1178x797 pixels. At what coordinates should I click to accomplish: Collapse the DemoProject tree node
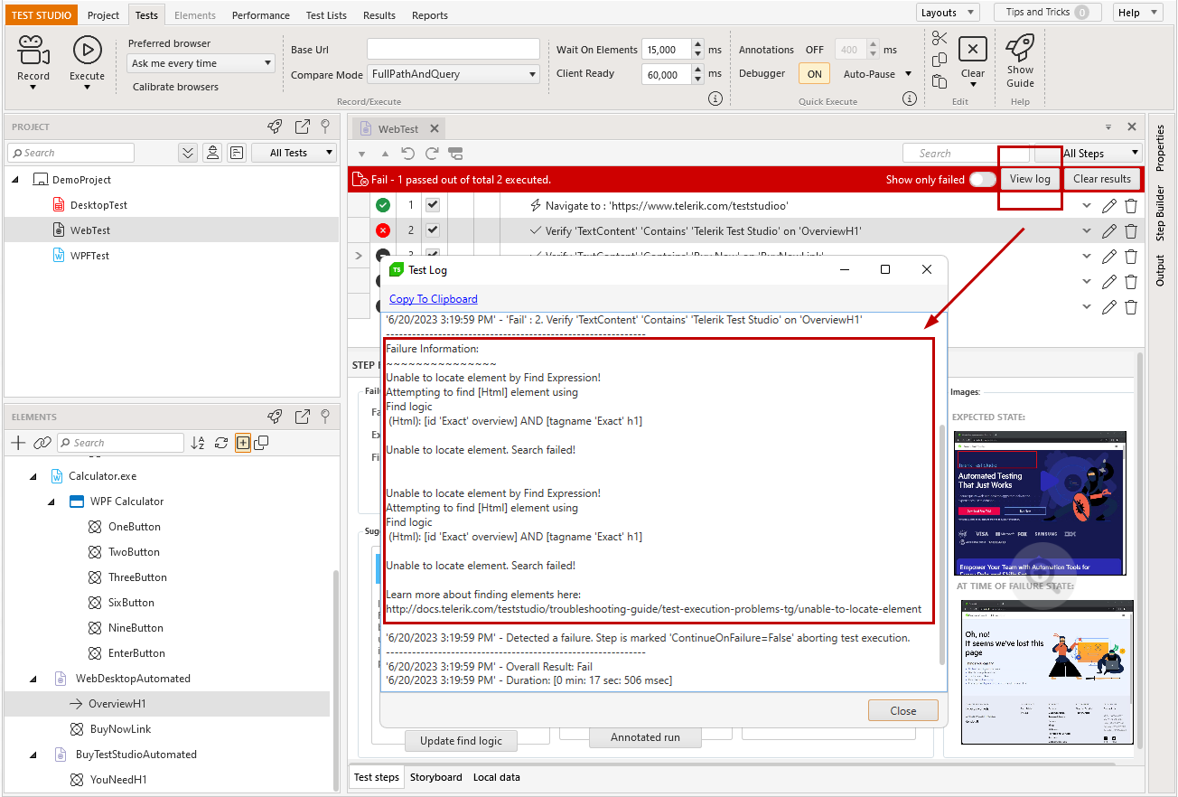(15, 180)
